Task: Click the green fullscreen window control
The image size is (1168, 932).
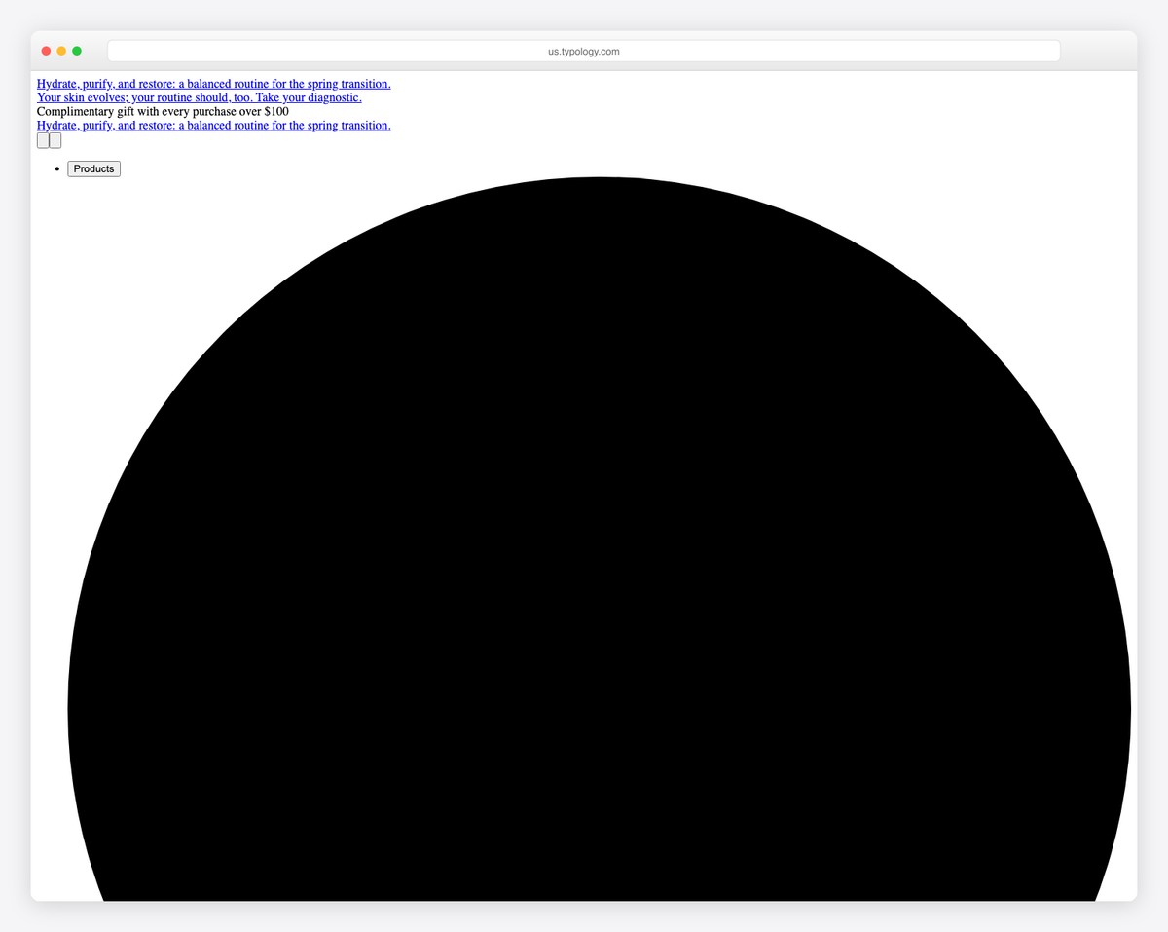Action: (76, 50)
